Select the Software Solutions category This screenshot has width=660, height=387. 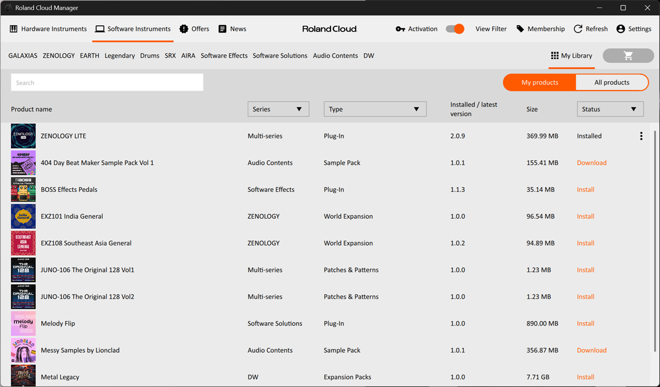280,56
